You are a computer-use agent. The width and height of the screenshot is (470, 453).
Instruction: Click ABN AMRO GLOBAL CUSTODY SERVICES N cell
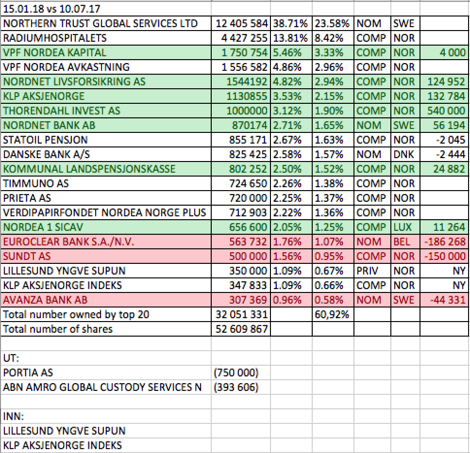tap(106, 387)
